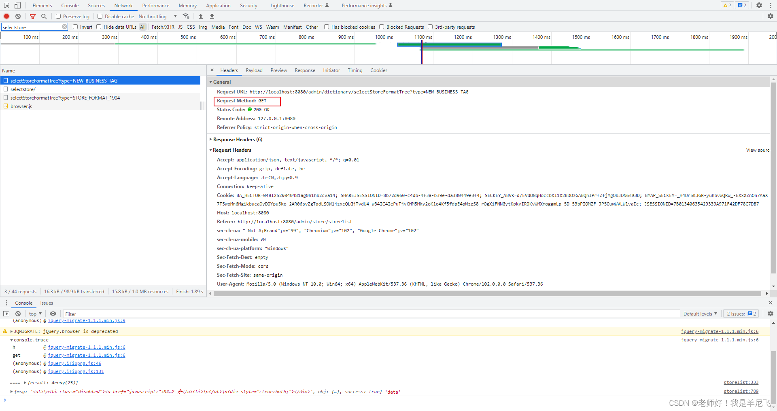Open network conditions wifi icon

coord(186,16)
